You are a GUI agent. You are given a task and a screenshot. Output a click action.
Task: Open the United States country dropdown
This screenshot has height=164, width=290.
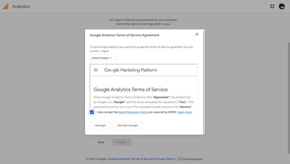pyautogui.click(x=103, y=58)
